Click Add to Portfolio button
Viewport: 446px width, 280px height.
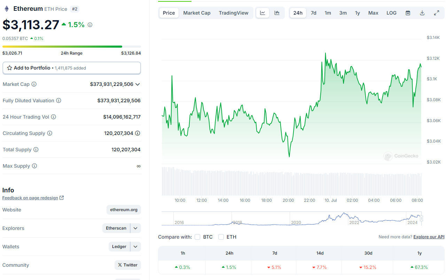[71, 68]
